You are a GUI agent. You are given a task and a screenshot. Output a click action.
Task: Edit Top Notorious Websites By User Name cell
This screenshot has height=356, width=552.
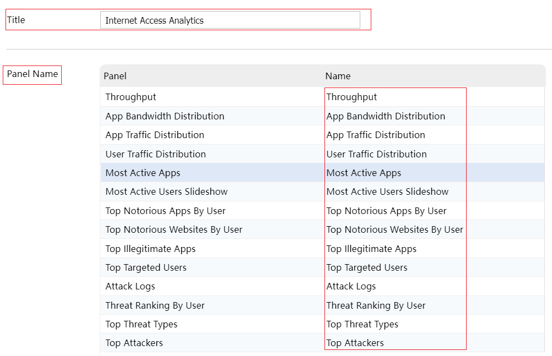click(394, 229)
